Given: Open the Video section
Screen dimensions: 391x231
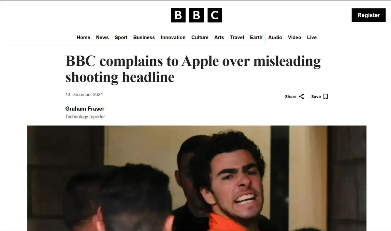Looking at the screenshot, I should (x=295, y=38).
